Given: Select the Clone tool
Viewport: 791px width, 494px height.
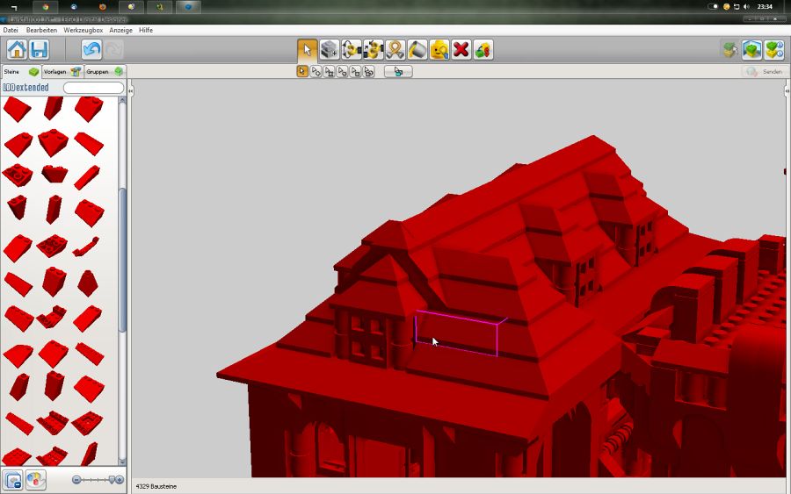Looking at the screenshot, I should tap(330, 50).
